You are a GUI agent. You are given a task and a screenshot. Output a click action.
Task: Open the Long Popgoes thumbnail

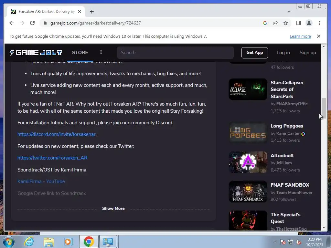(248, 132)
